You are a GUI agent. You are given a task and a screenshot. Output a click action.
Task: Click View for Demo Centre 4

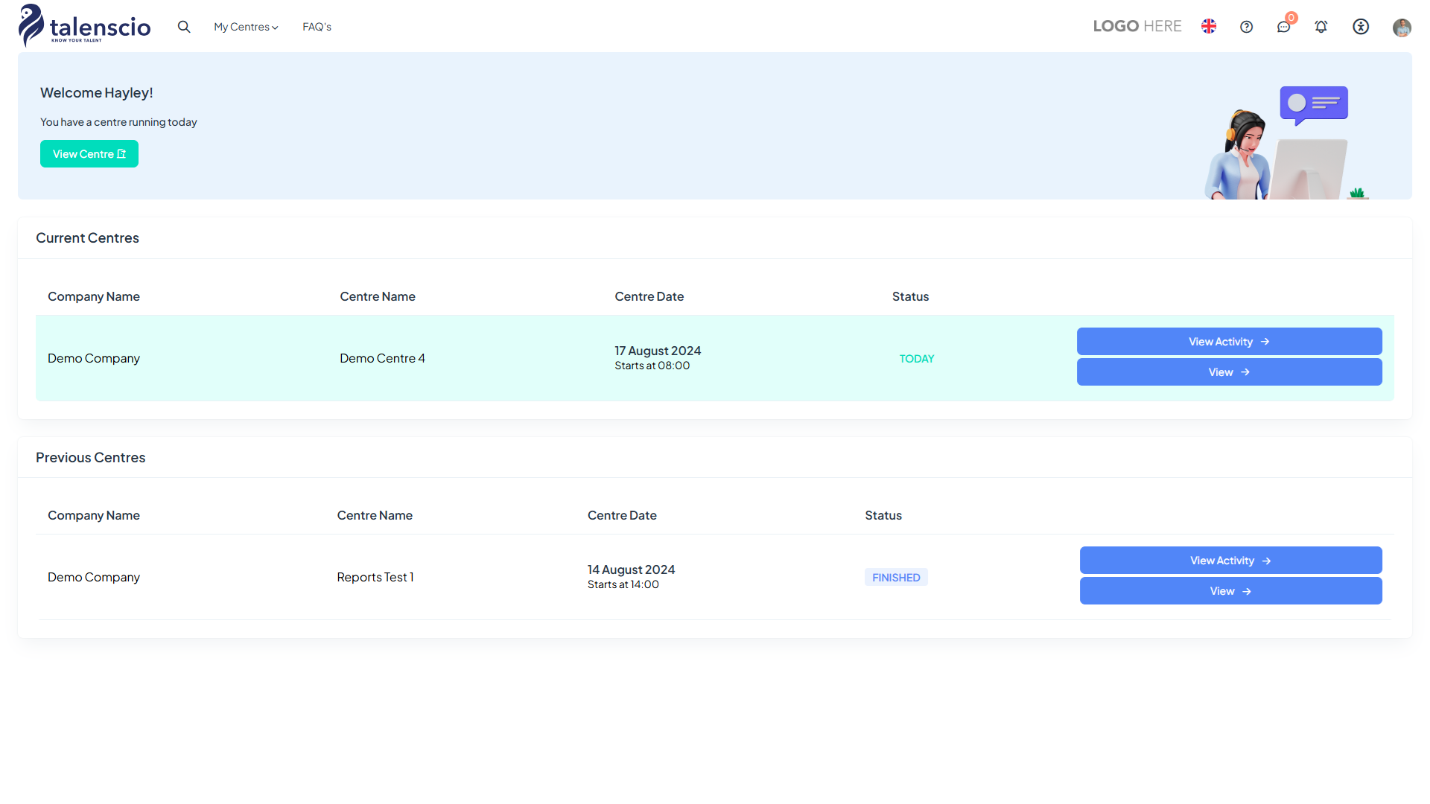click(x=1229, y=372)
